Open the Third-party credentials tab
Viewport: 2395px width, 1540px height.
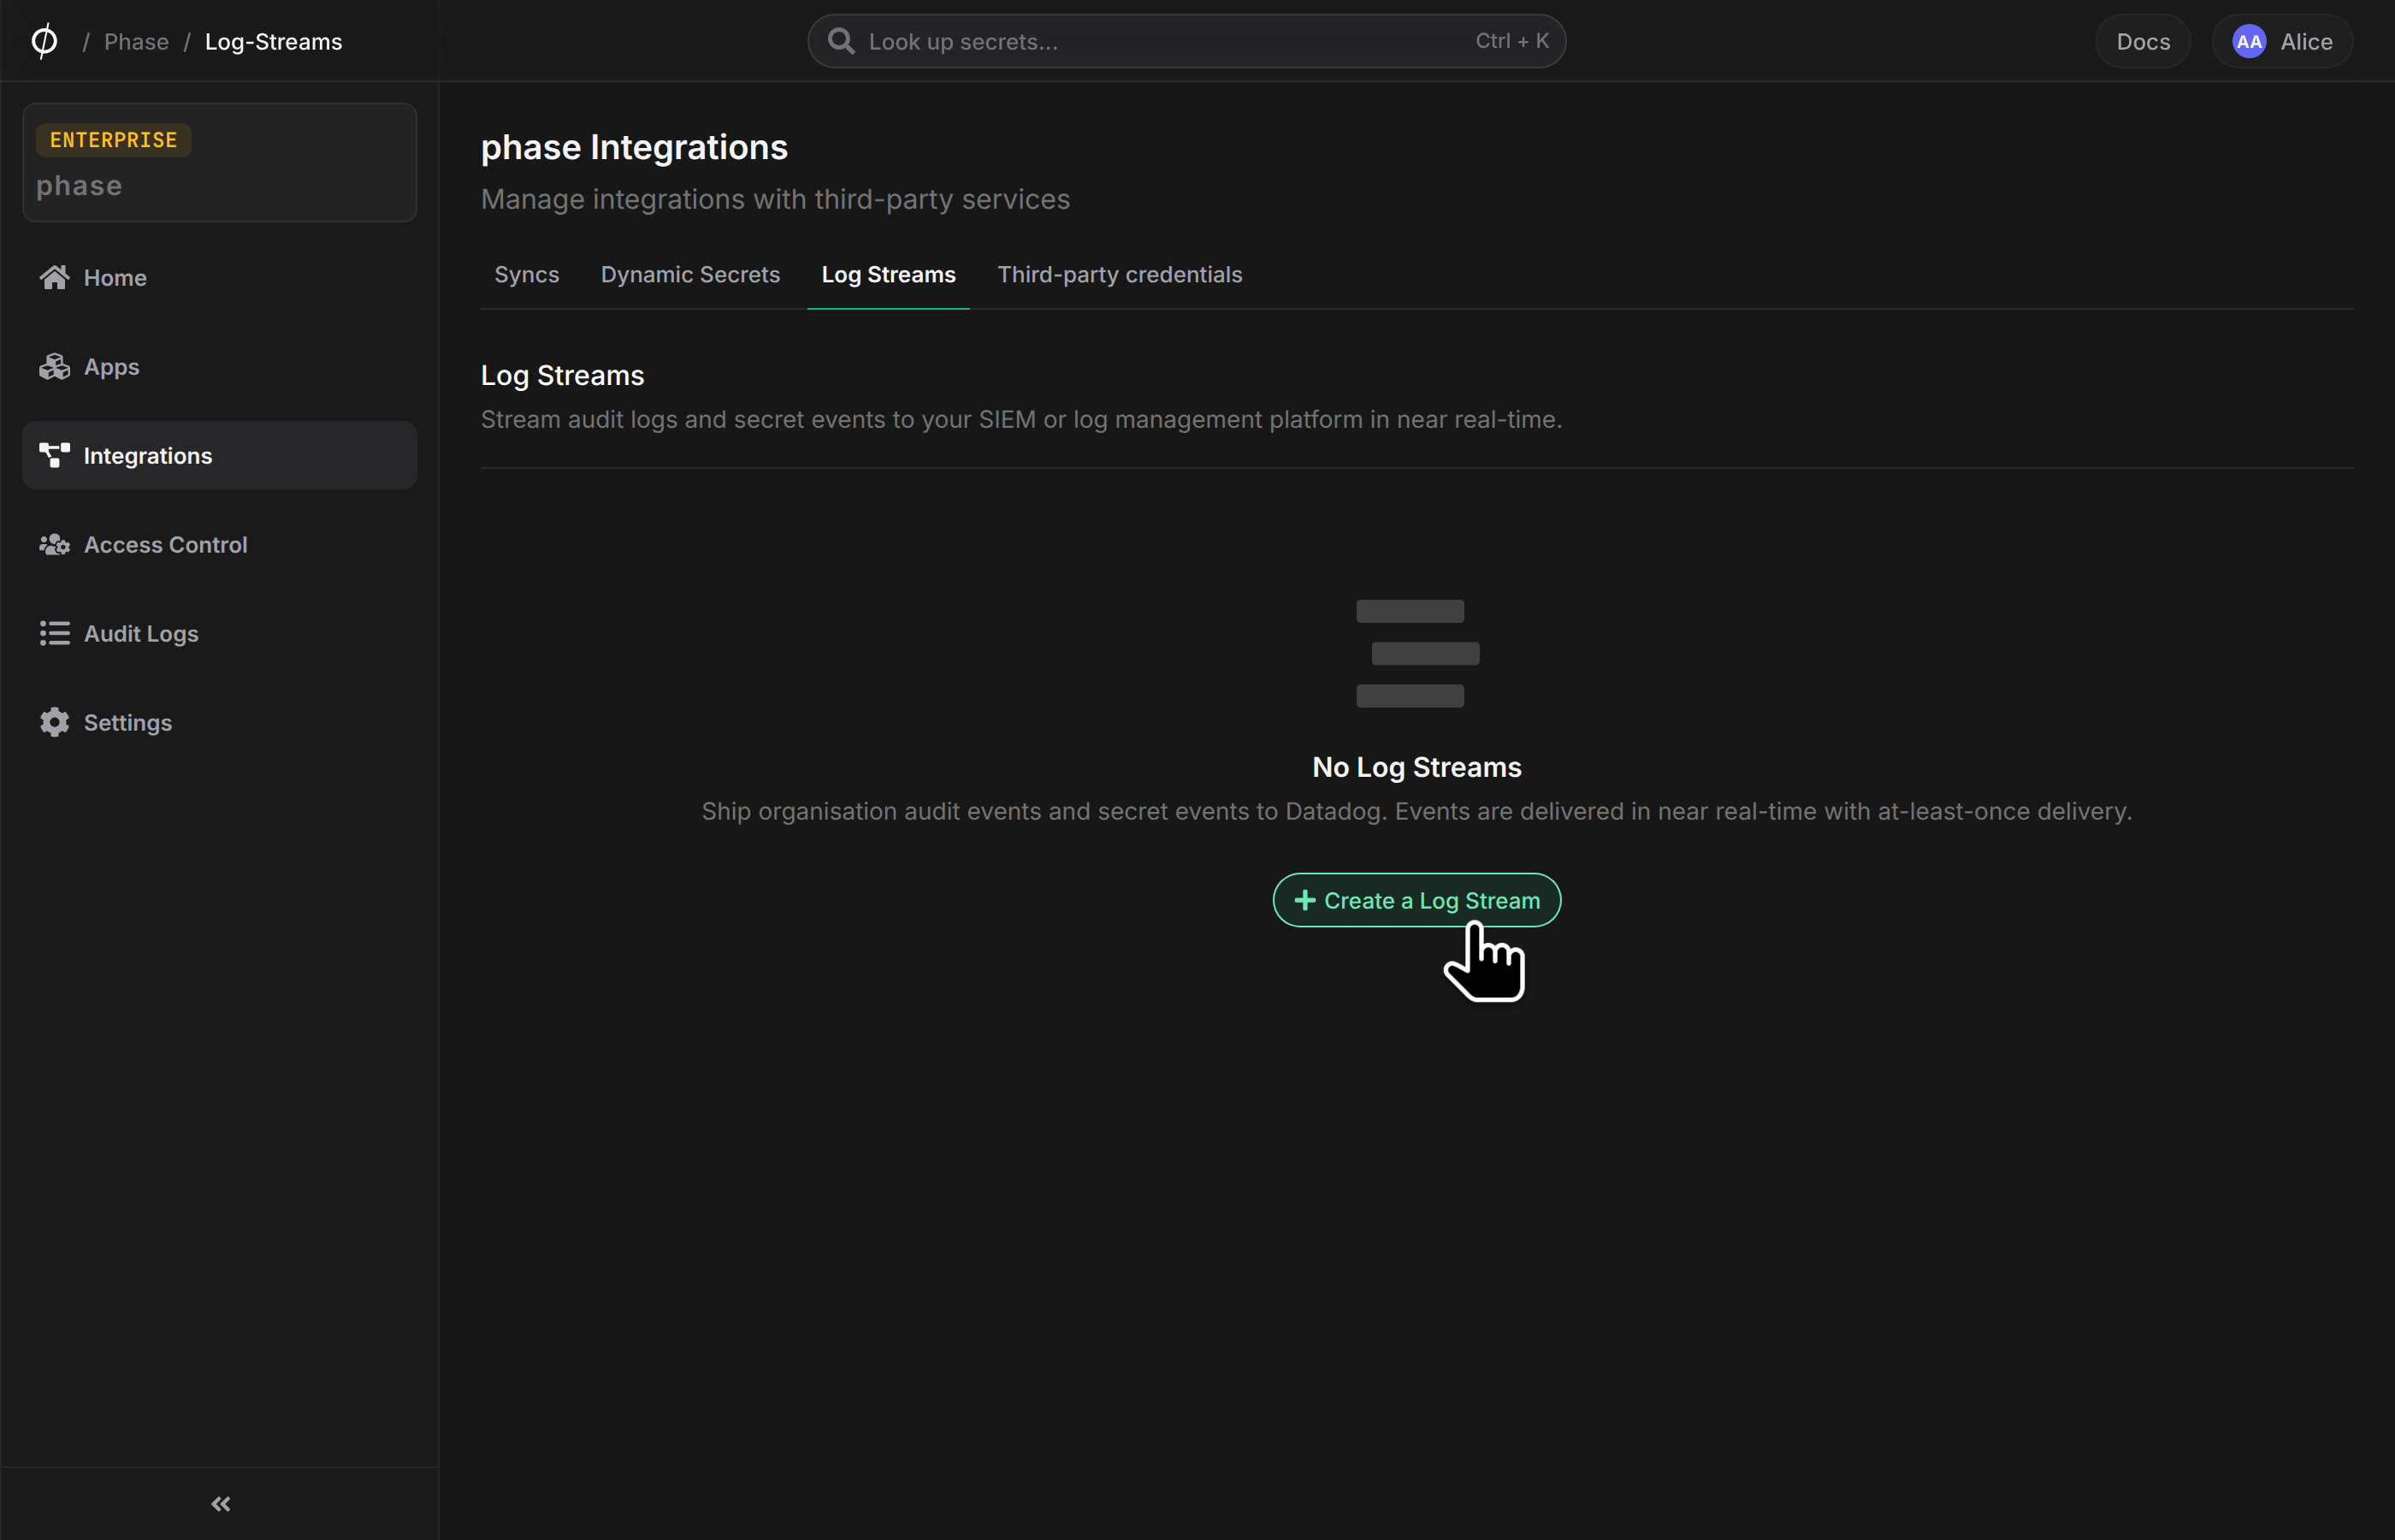(x=1120, y=274)
